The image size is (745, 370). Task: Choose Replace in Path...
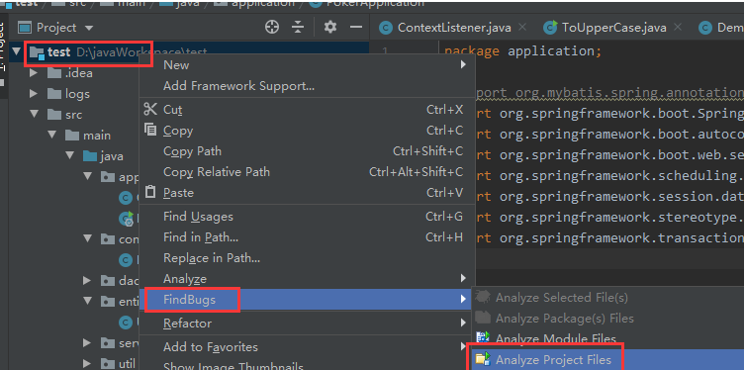point(307,258)
